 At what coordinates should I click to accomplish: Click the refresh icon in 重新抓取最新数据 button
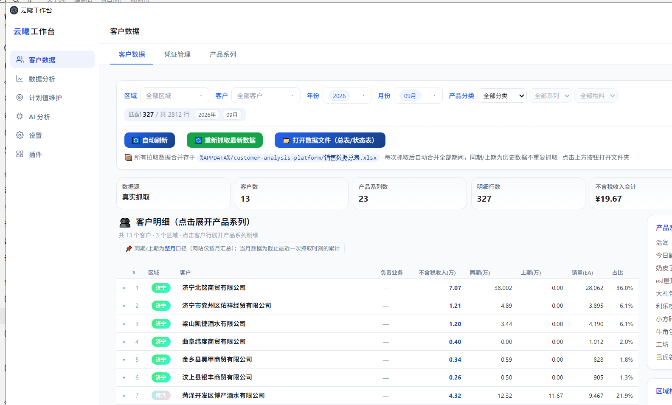[198, 141]
